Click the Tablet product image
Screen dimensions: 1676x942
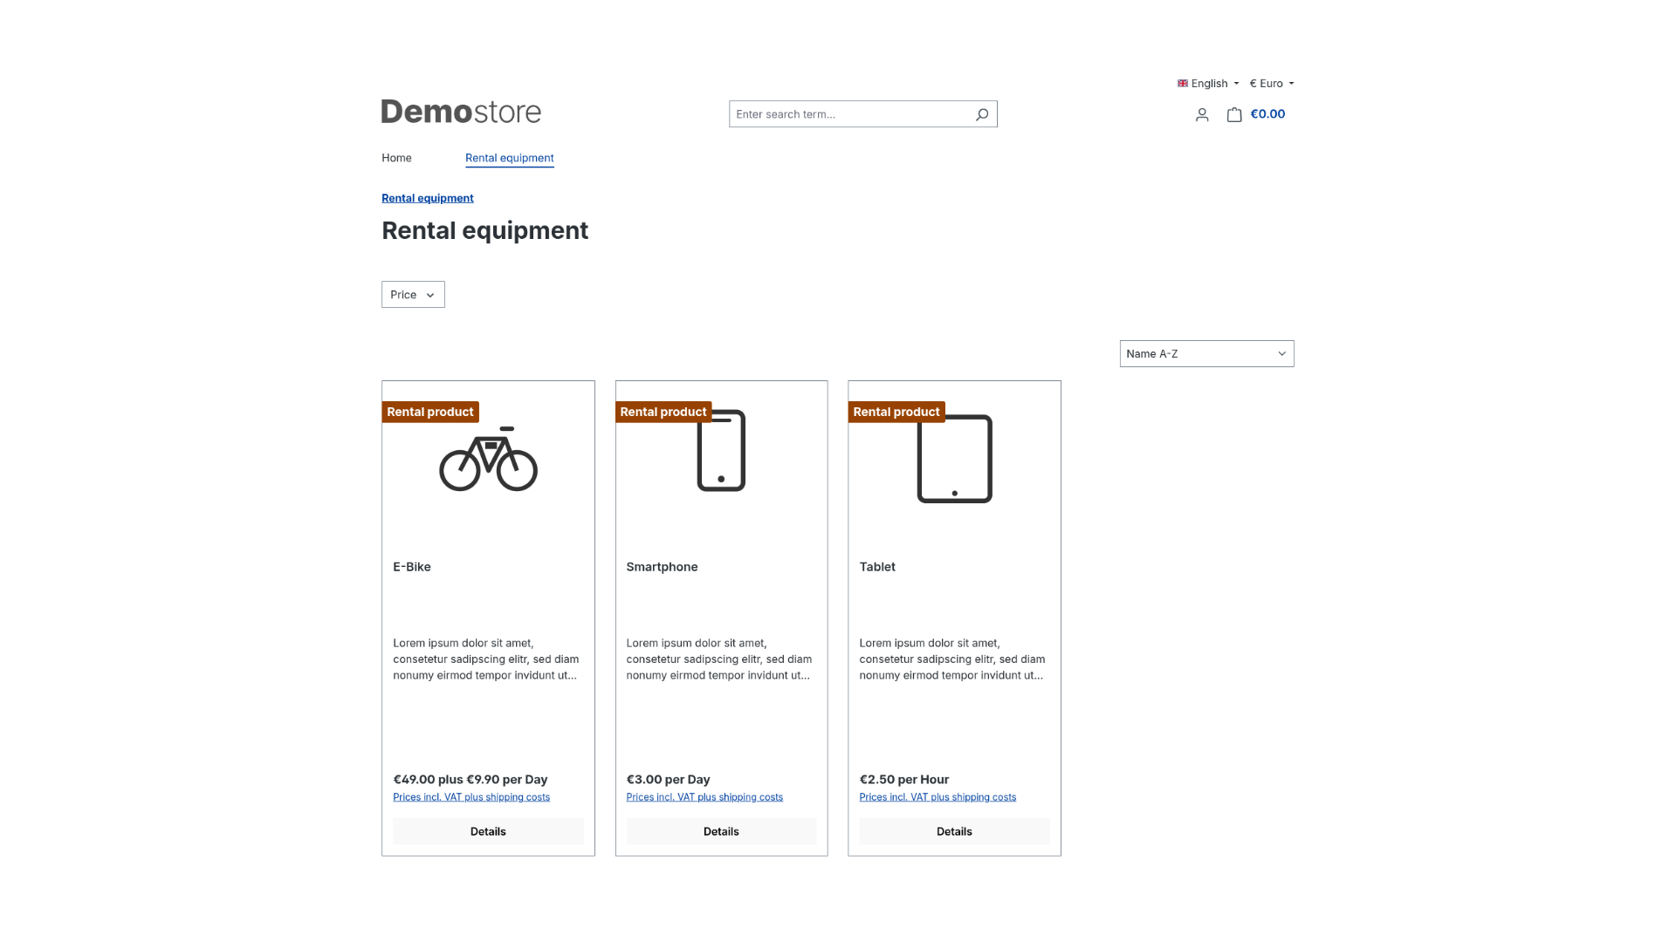click(x=954, y=459)
